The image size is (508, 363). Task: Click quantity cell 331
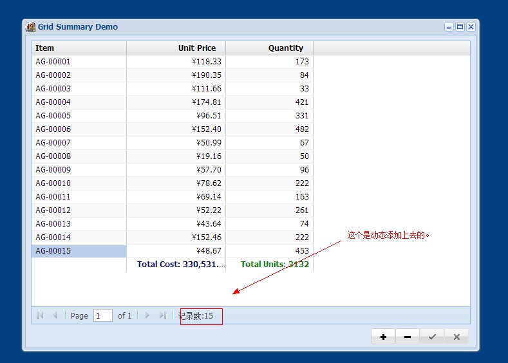(x=269, y=116)
